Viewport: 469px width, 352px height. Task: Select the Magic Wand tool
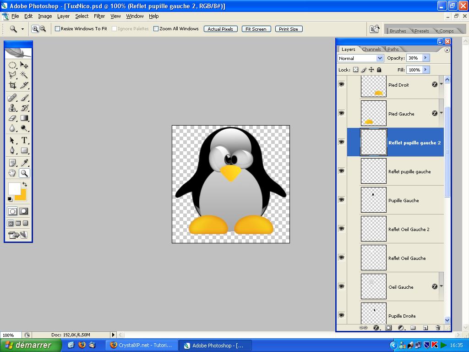pos(24,75)
